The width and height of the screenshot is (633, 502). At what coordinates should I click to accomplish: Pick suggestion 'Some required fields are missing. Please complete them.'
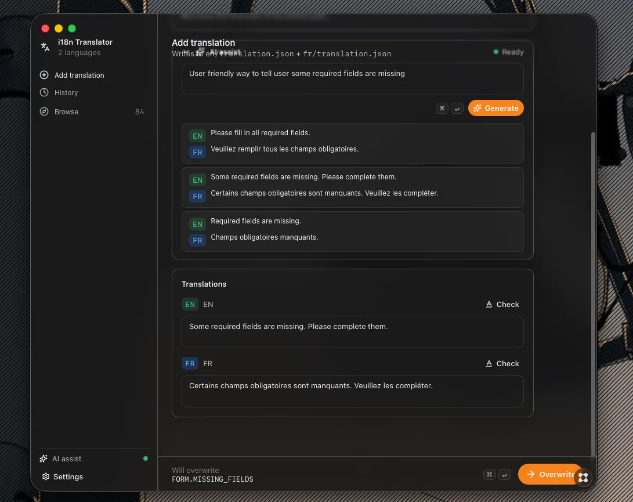(x=352, y=187)
